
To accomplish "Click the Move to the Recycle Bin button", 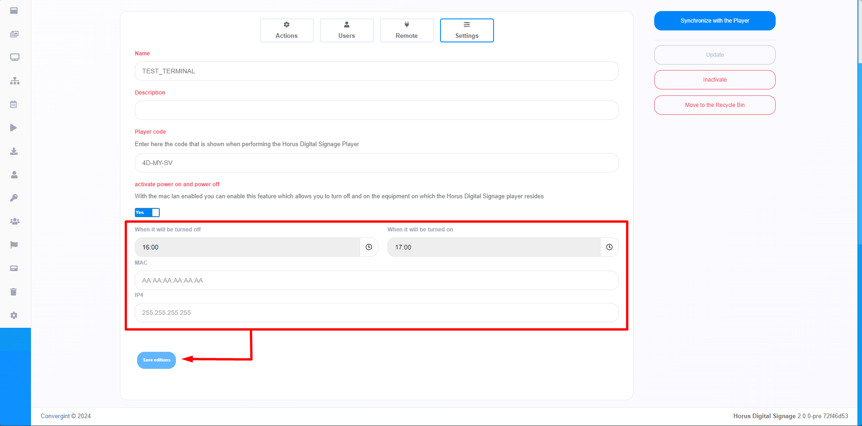I will click(x=715, y=105).
